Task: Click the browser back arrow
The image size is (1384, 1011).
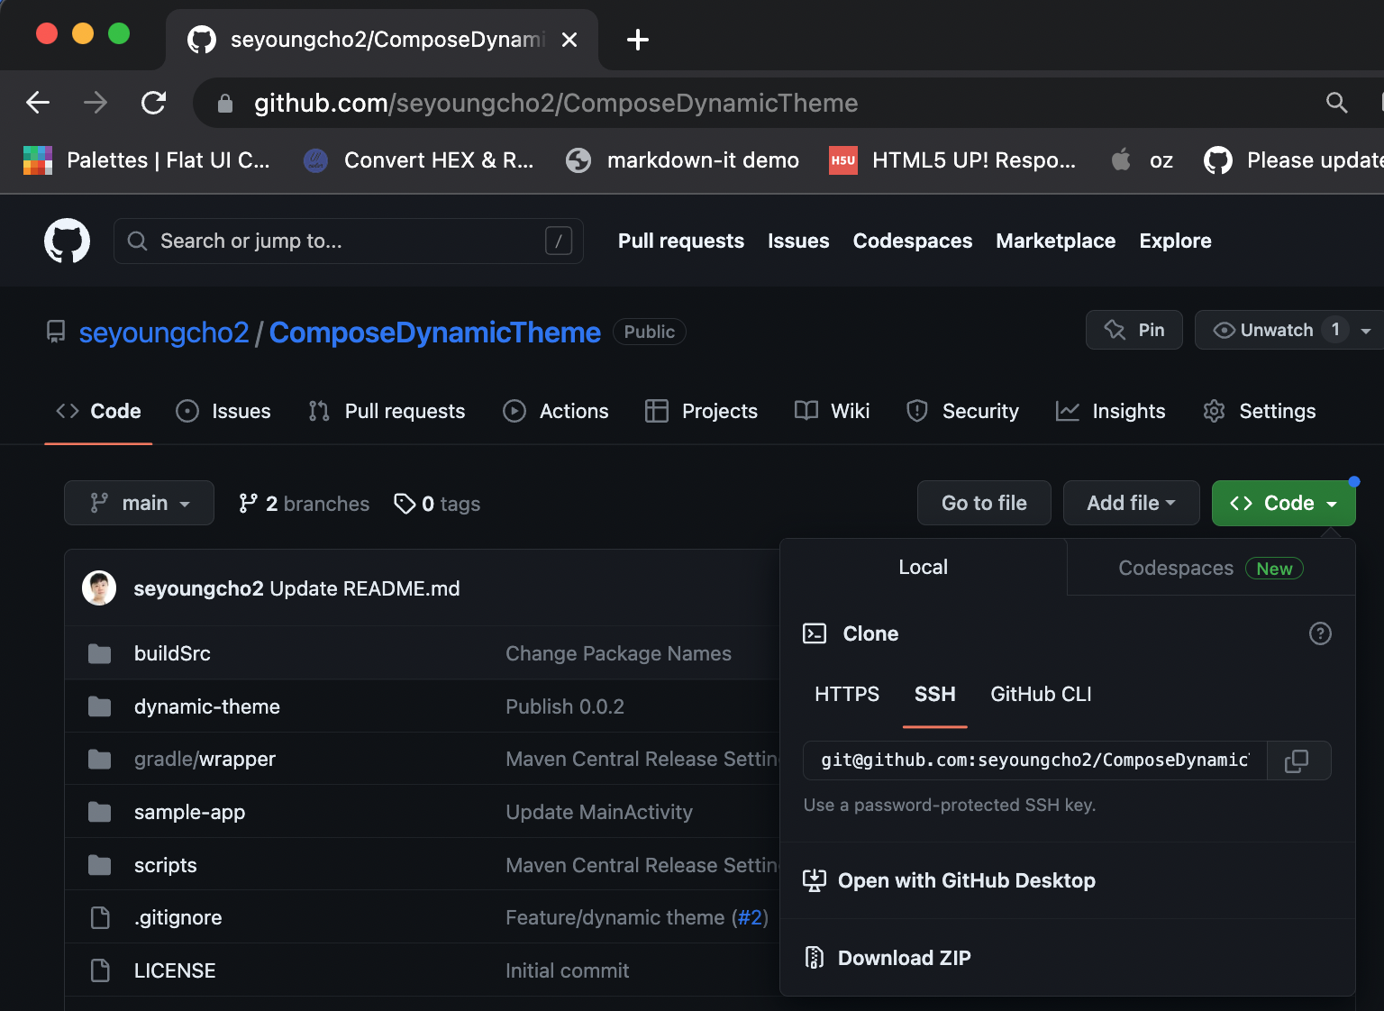Action: pos(38,103)
